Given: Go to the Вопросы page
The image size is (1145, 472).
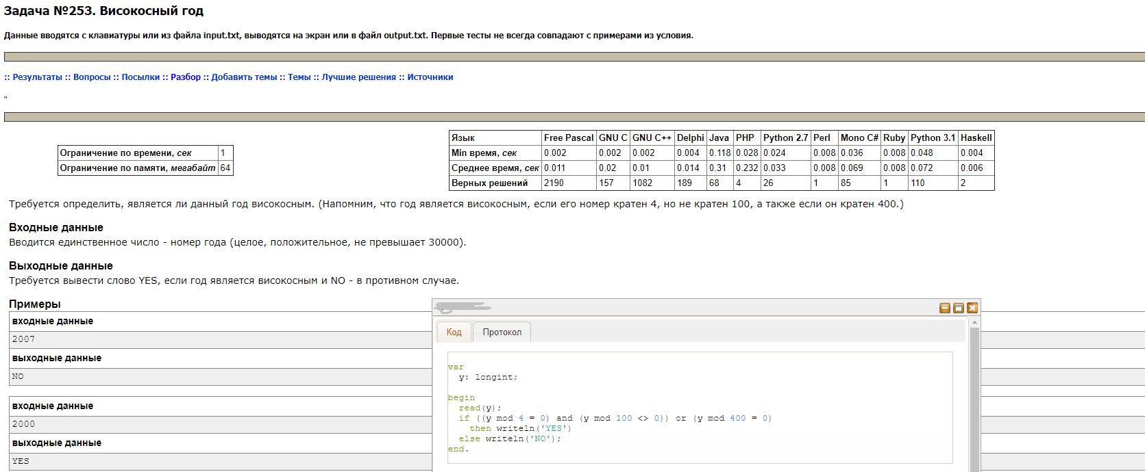Looking at the screenshot, I should 92,77.
